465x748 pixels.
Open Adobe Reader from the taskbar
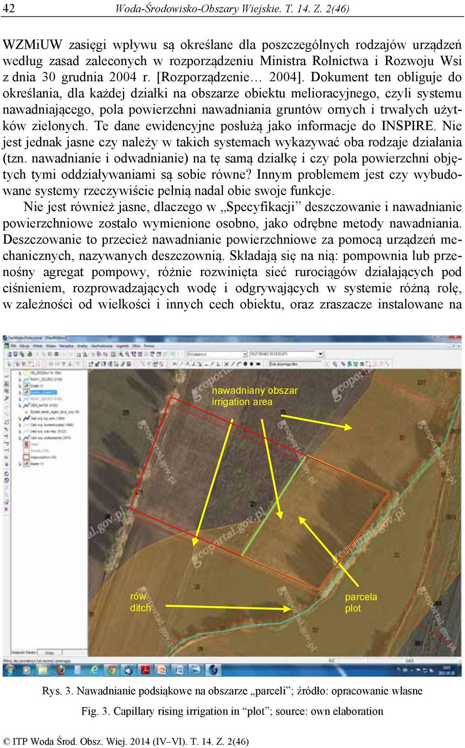(x=145, y=670)
